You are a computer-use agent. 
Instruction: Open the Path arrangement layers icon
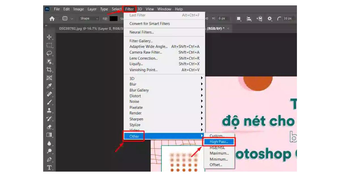point(260,19)
